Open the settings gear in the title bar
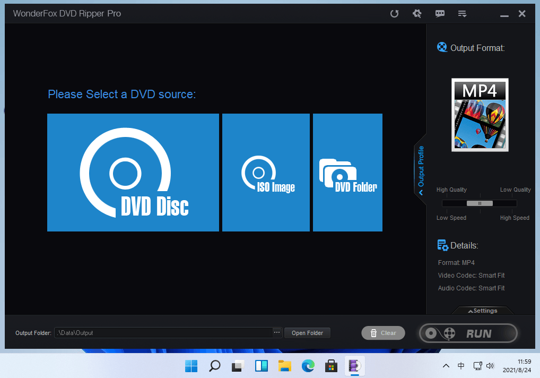This screenshot has width=540, height=378. click(417, 14)
